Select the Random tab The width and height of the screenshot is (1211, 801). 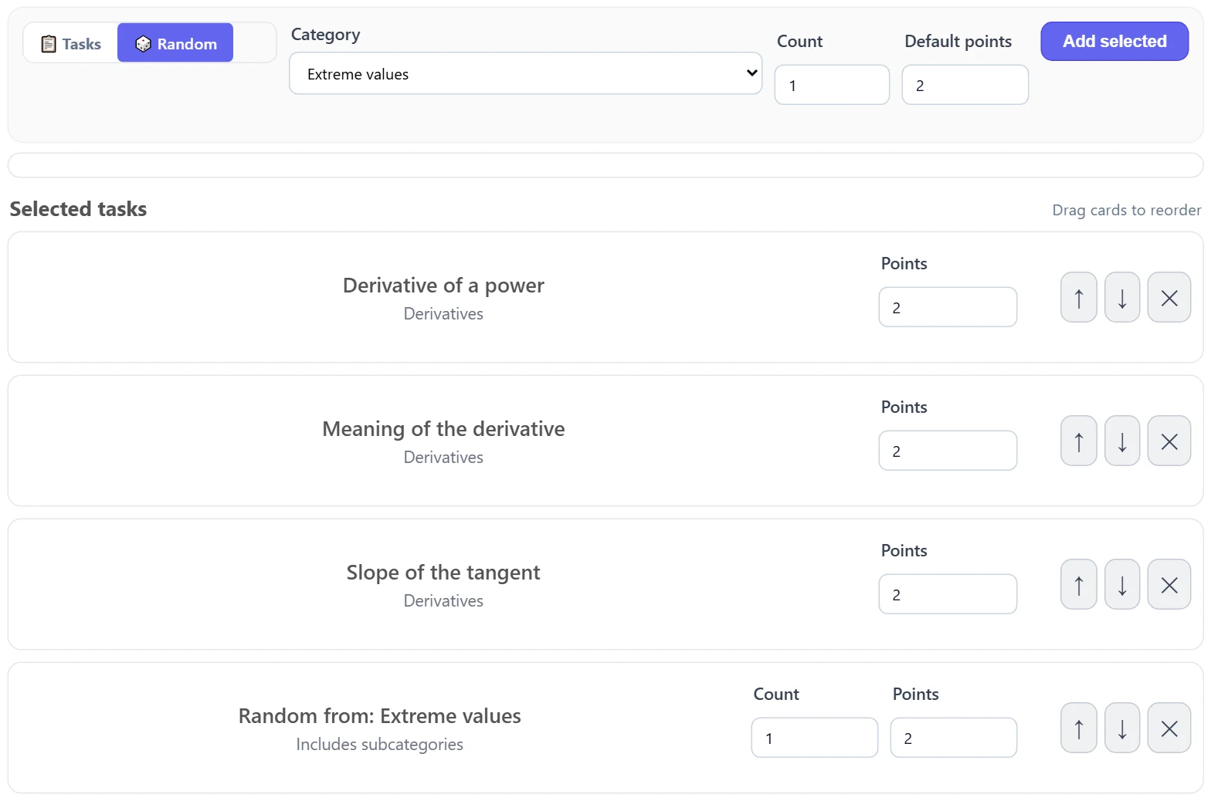pyautogui.click(x=175, y=43)
